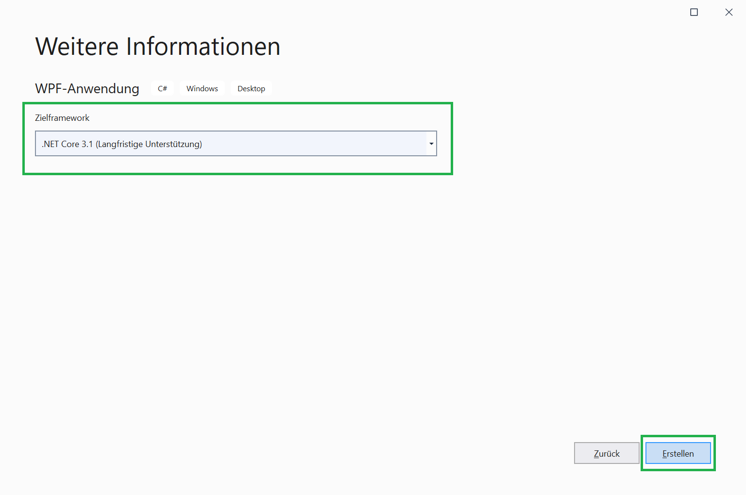
Task: Close the Weitere Informationen dialog
Action: (729, 12)
